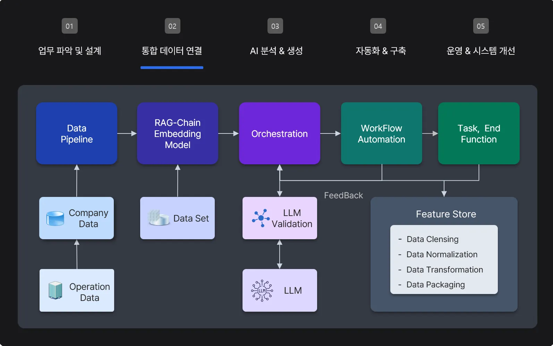This screenshot has width=553, height=346.
Task: Click the Data Pipeline block
Action: pyautogui.click(x=77, y=133)
